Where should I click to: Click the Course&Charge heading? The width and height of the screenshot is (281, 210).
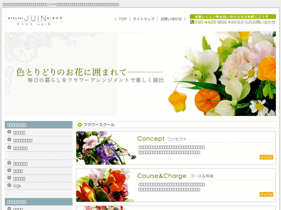click(x=162, y=176)
